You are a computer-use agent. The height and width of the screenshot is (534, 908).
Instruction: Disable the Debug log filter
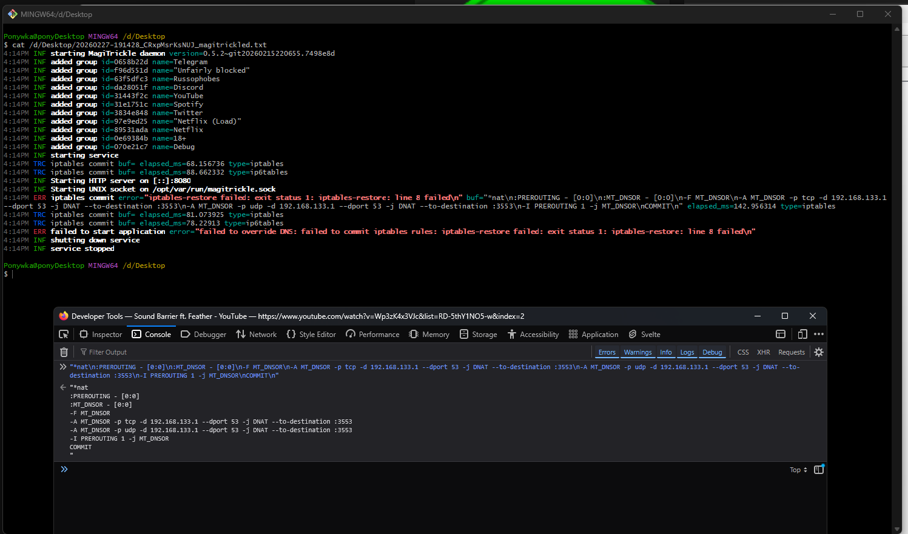point(712,352)
